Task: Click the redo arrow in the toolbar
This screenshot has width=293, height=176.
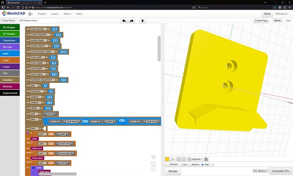Action: (x=132, y=20)
